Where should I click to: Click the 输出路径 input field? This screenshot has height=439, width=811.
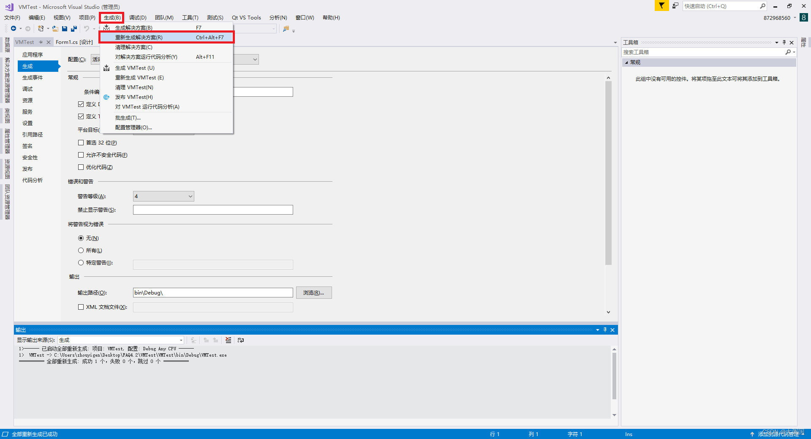point(213,293)
